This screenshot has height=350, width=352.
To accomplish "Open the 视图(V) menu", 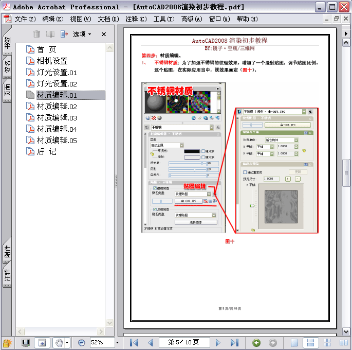I will [x=81, y=19].
